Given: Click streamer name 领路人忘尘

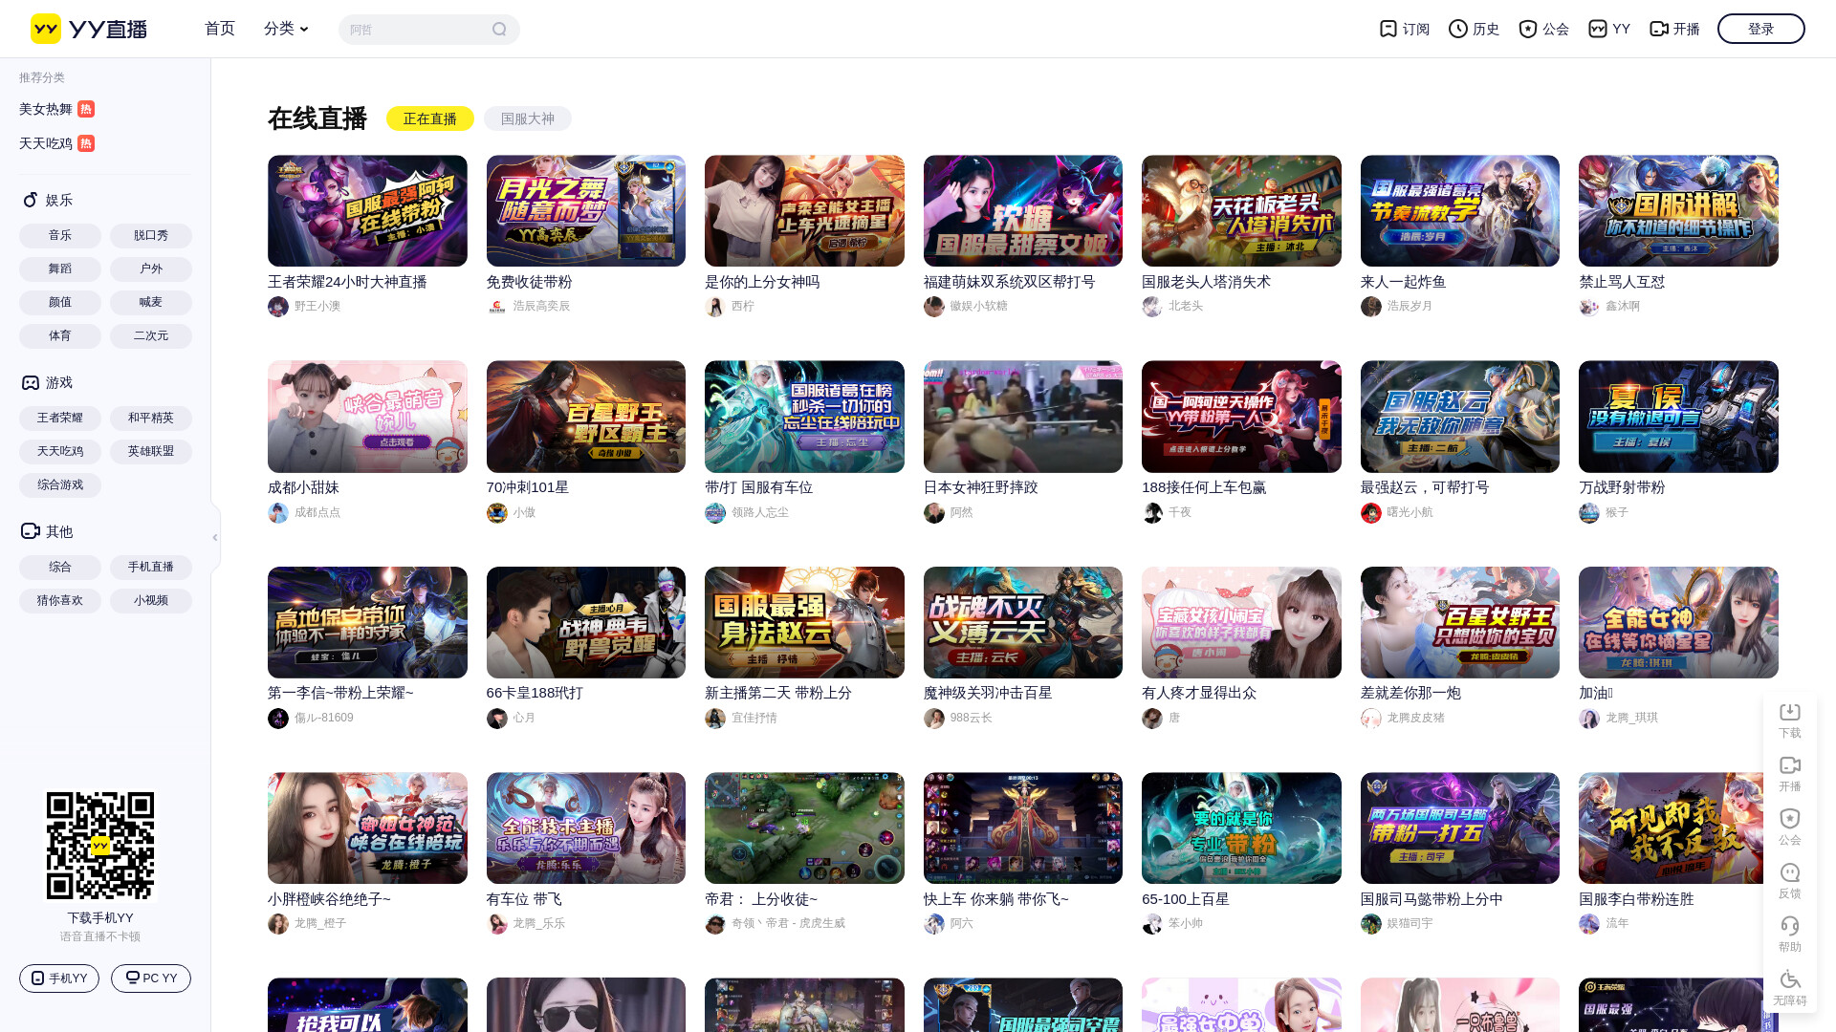Looking at the screenshot, I should pos(759,513).
